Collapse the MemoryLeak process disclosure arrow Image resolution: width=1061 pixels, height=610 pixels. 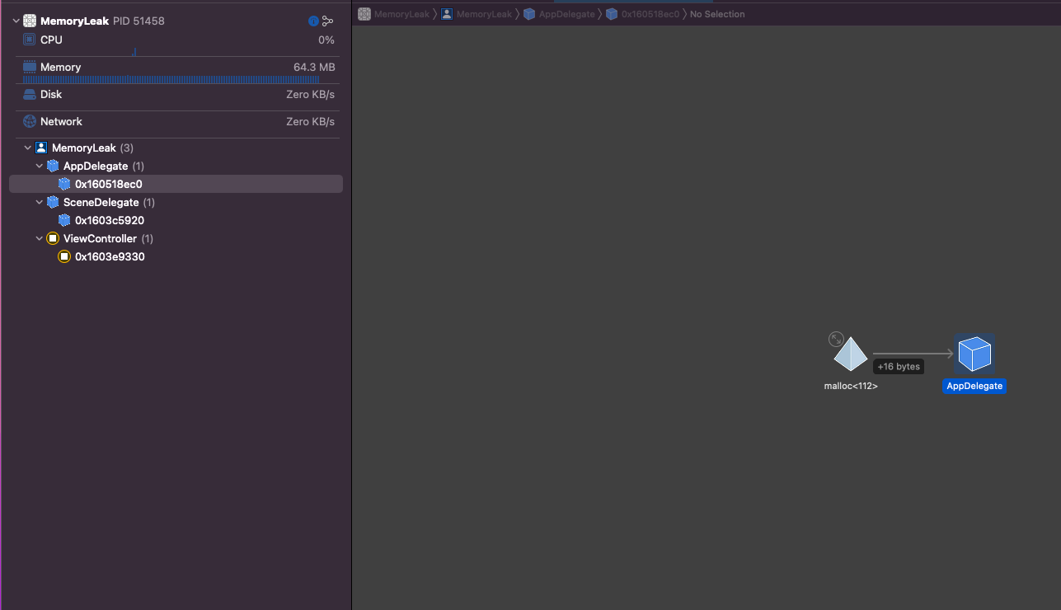click(16, 21)
